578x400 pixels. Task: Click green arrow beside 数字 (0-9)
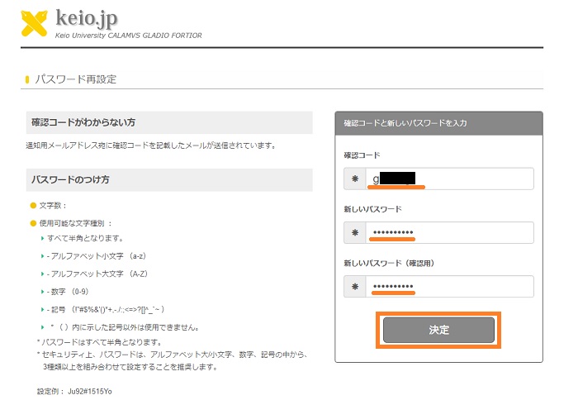coord(42,291)
